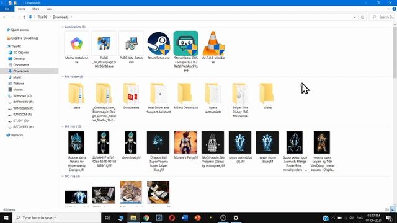This screenshot has height=223, width=397.
Task: Switch to the Home ribbon tab
Action: [x=22, y=9]
